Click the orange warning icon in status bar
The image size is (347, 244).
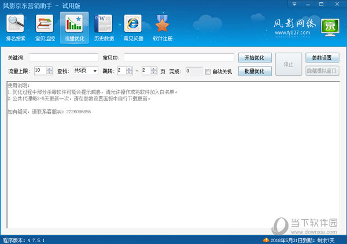266,240
